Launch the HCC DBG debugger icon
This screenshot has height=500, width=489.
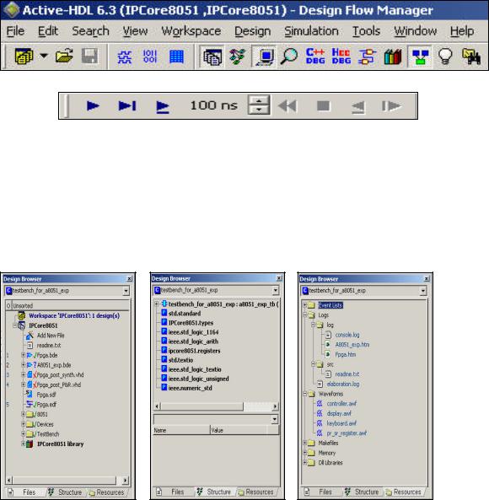tap(341, 56)
